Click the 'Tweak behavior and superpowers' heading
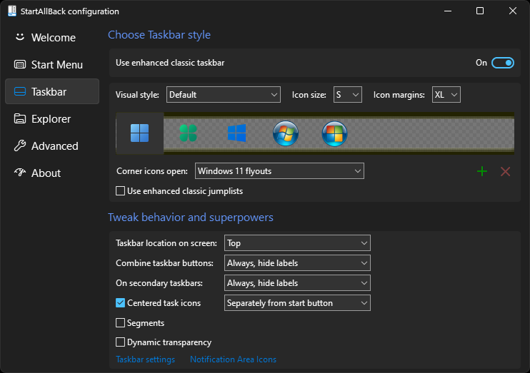 [x=191, y=218]
